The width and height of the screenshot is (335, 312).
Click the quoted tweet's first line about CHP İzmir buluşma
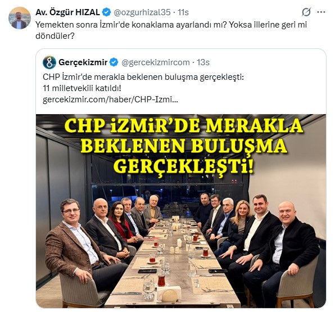coord(143,77)
